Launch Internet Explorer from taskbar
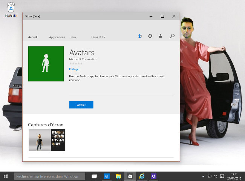 coord(142,176)
